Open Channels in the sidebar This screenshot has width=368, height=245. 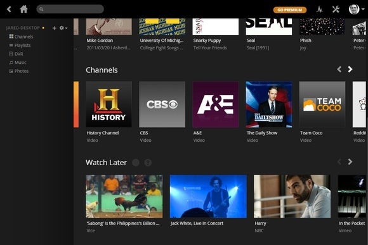(21, 37)
